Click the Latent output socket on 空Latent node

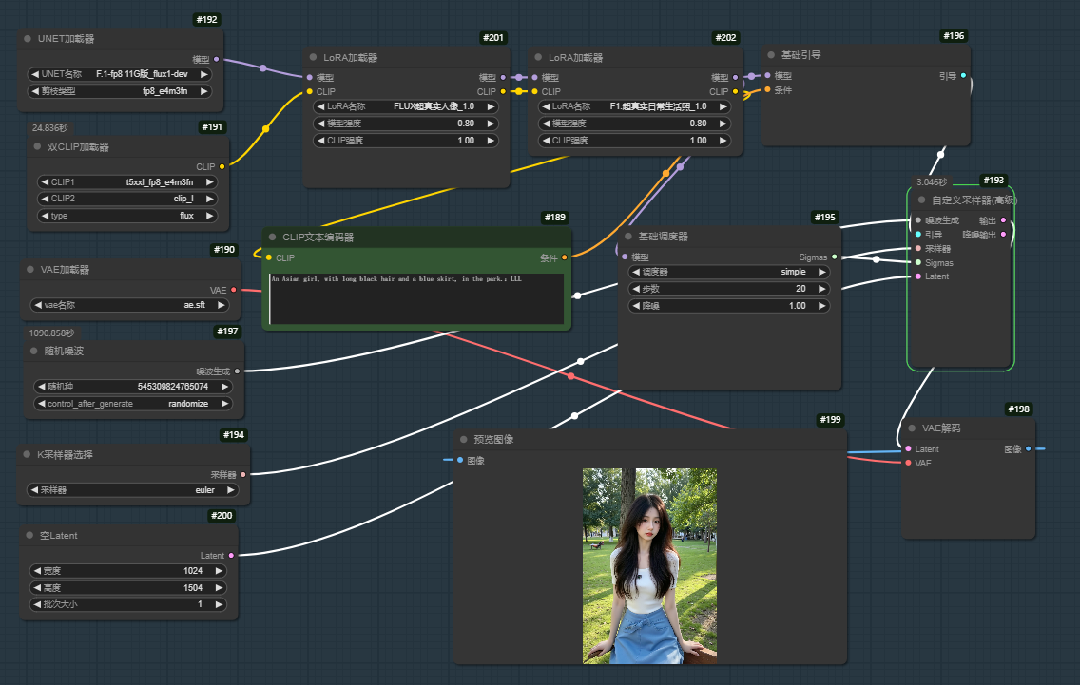[x=230, y=555]
